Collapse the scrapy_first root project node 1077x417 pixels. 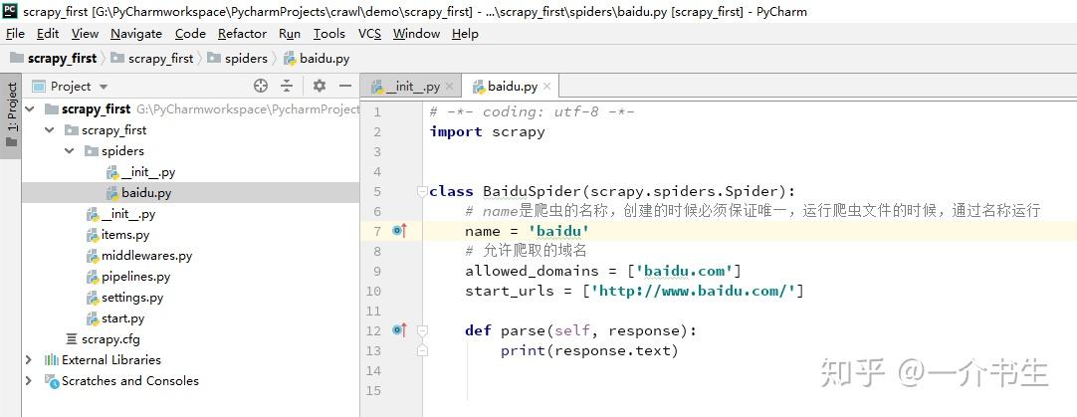point(29,109)
